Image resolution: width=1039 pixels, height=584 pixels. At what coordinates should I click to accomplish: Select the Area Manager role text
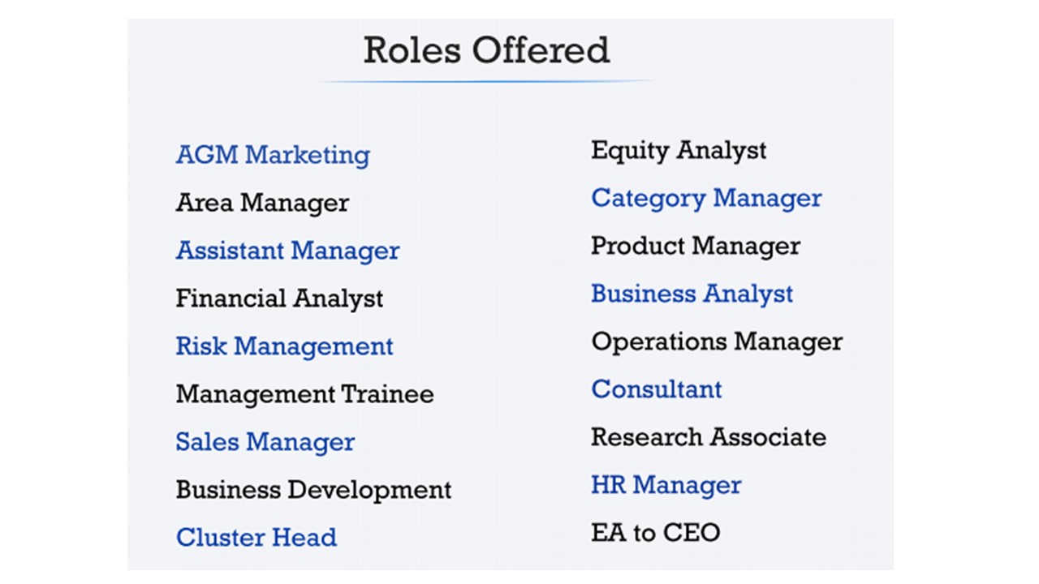click(x=262, y=203)
